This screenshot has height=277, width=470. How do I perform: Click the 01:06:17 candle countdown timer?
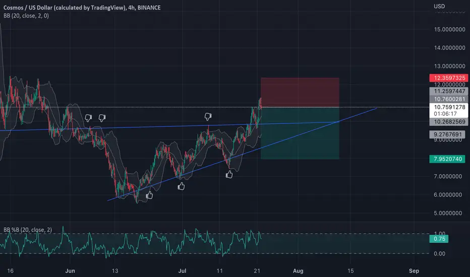tap(445, 114)
